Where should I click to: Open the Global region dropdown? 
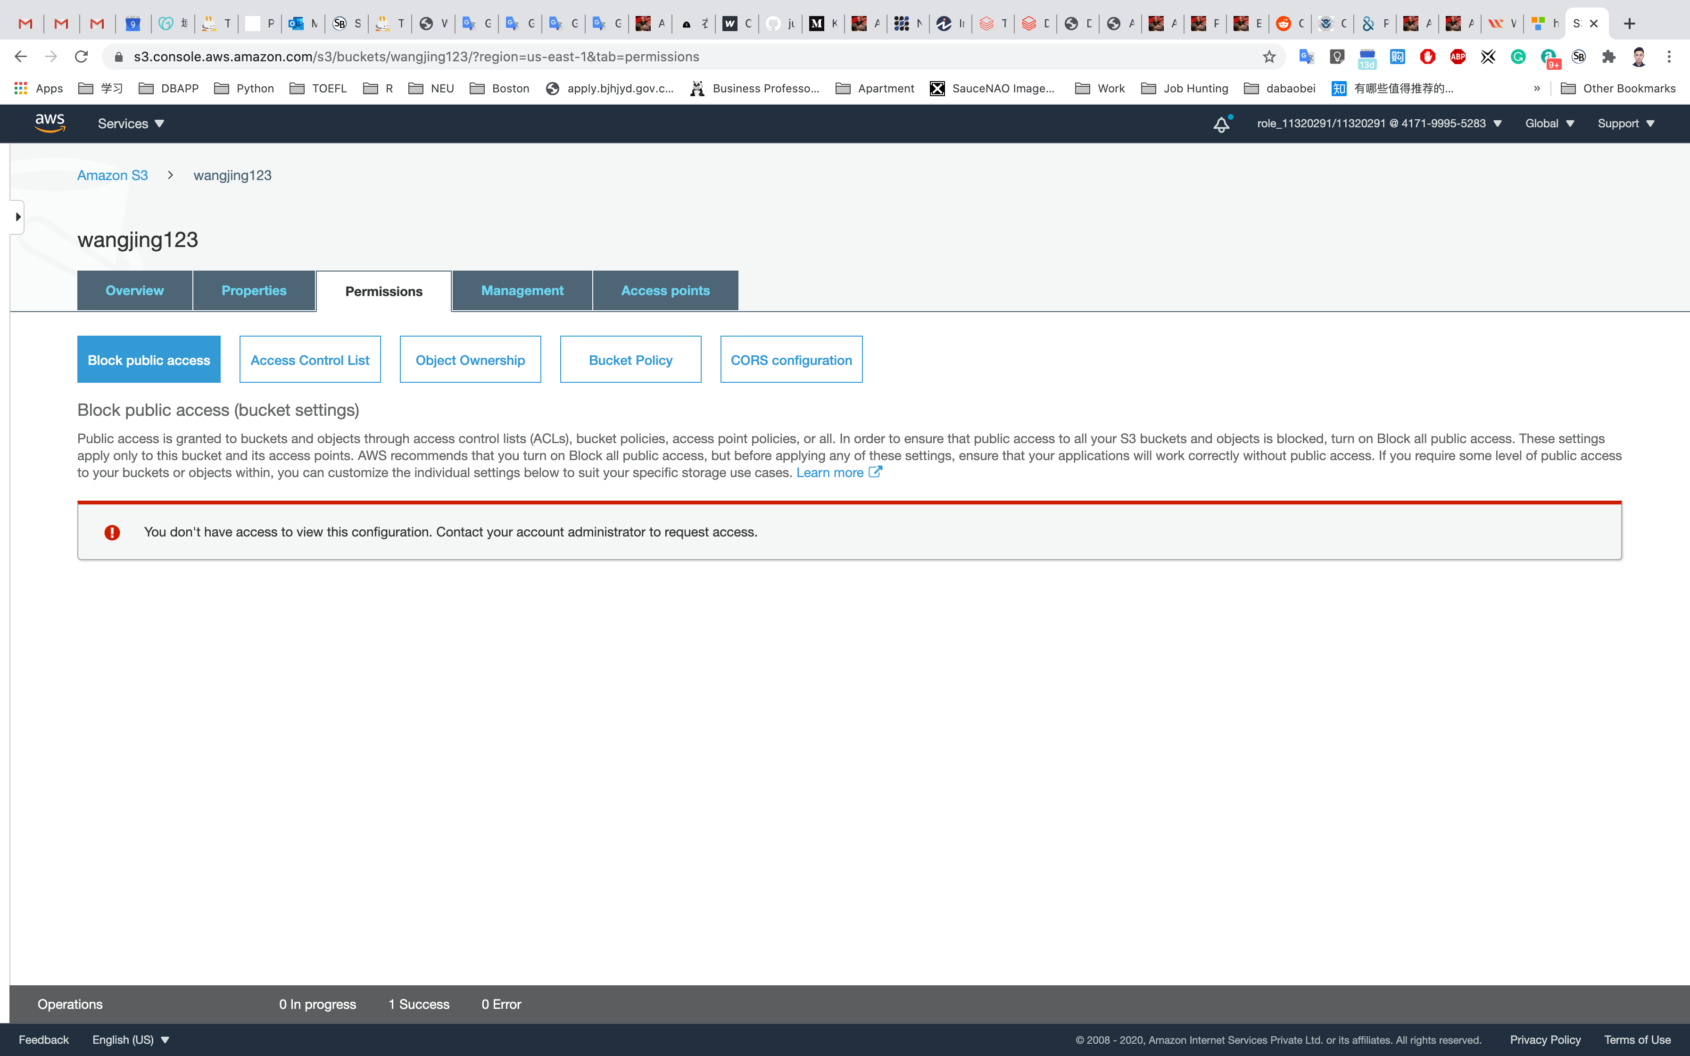point(1549,124)
